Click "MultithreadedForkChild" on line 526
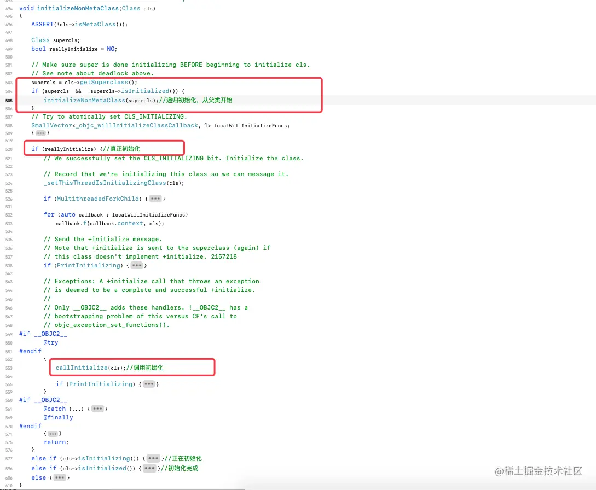 point(98,199)
